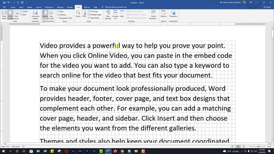Open the weather widget showing Cloudy
The height and width of the screenshot is (154, 274).
coord(231,151)
